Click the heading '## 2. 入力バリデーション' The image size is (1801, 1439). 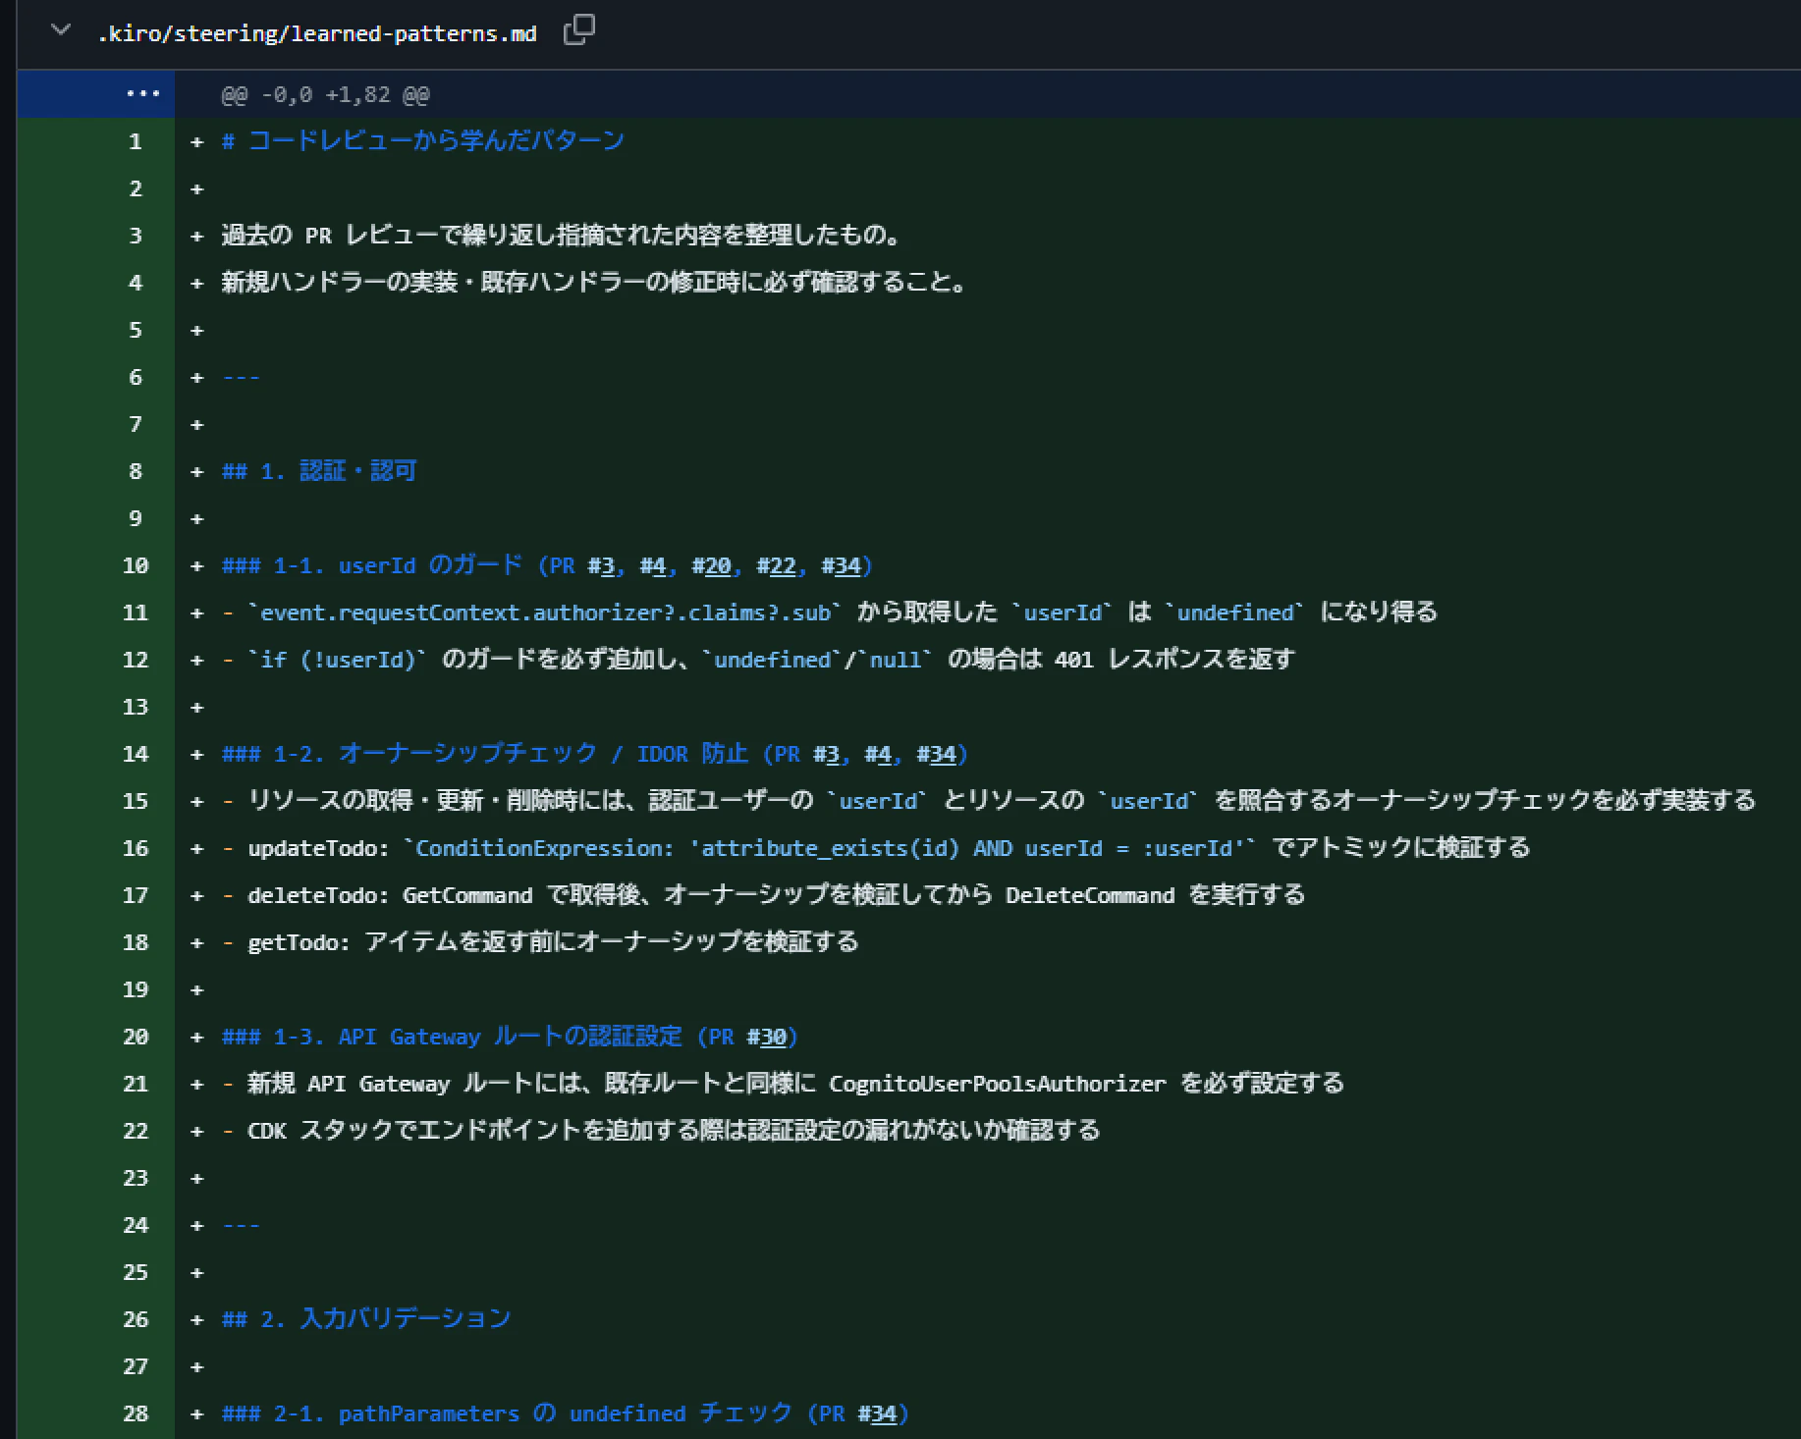pos(366,1319)
